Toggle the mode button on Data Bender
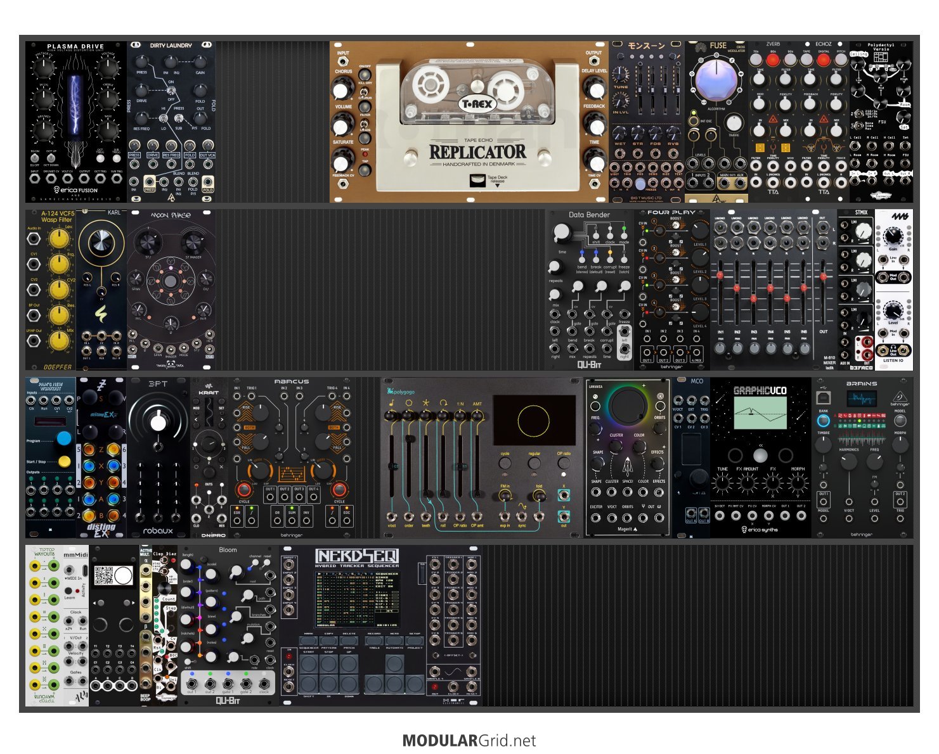Screen dimensions: 939x754 tap(625, 236)
